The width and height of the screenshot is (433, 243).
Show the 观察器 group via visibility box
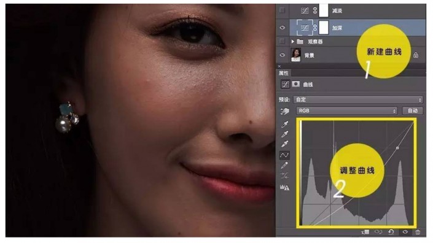(283, 41)
